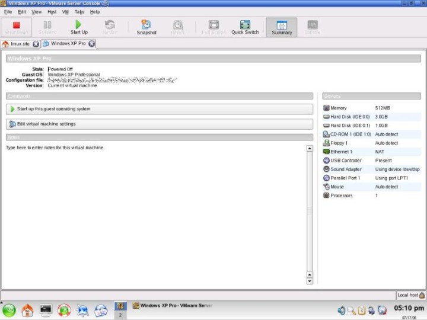
Task: Open the Edit menu
Action: (22, 12)
